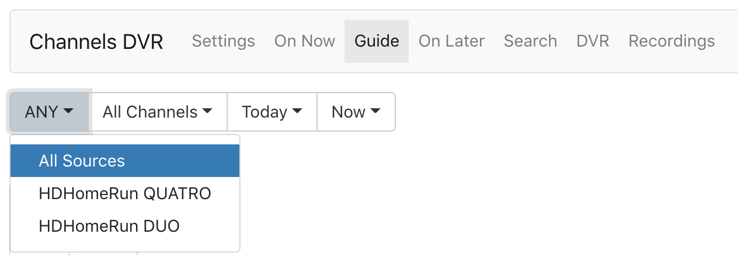The height and width of the screenshot is (255, 738).
Task: Collapse the ANY source filter dropdown
Action: coord(49,112)
